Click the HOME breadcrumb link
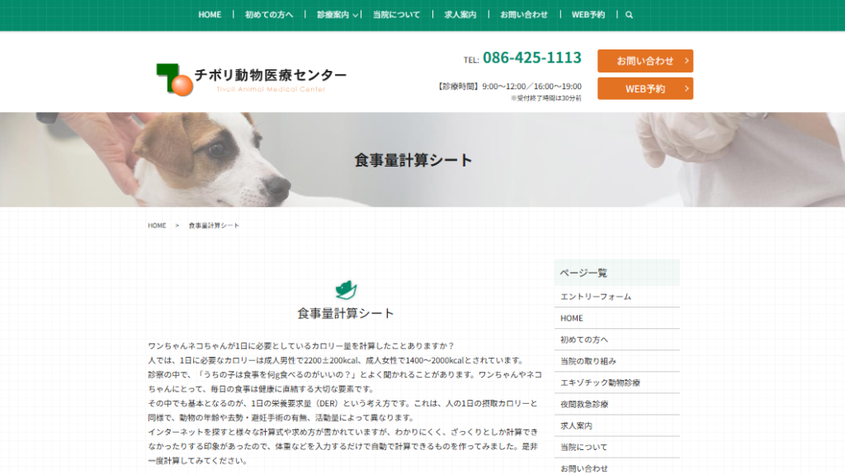 coord(157,226)
